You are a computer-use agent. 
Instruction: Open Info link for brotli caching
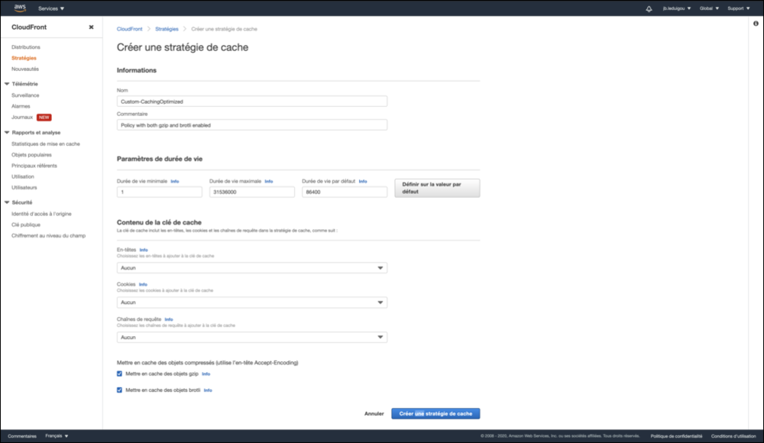208,390
